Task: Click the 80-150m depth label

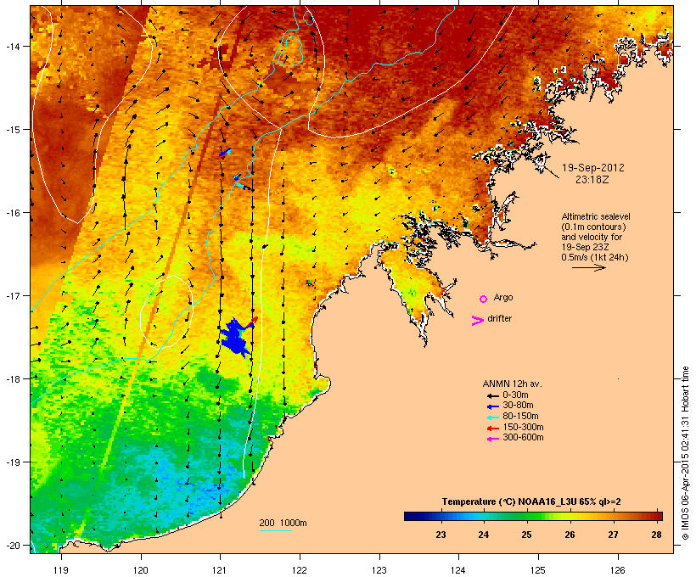Action: click(520, 417)
